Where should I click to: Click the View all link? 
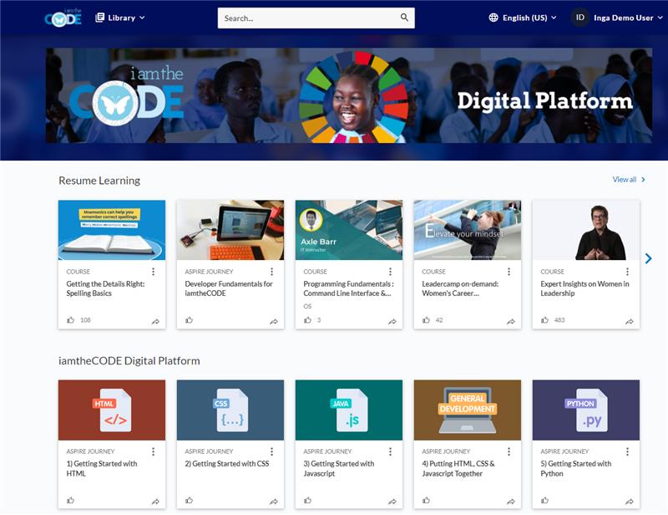pos(629,180)
